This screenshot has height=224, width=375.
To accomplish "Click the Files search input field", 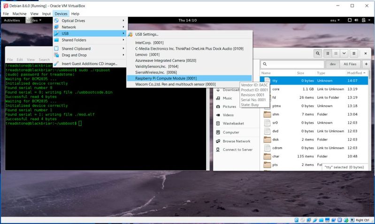I will pos(292,64).
